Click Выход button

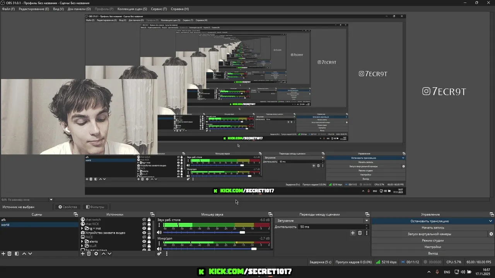433,253
